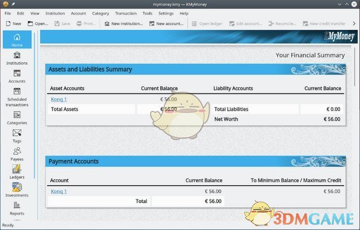Show the Categories view

(17, 118)
